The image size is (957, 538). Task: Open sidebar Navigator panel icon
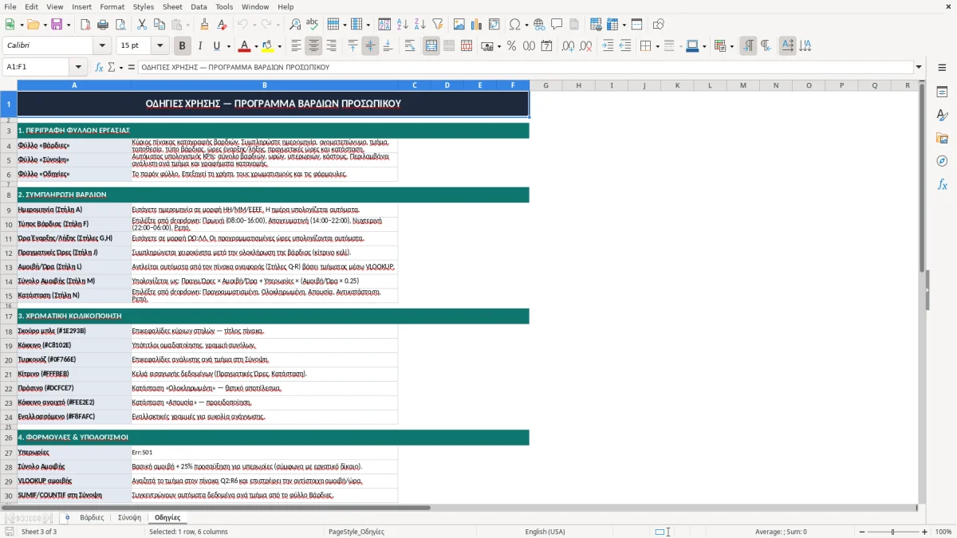(942, 161)
